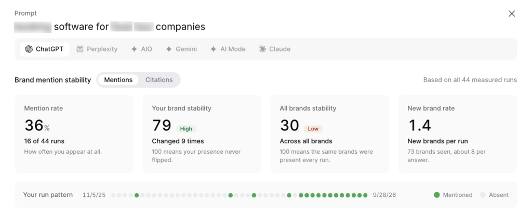Viewport: 532px width, 215px height.
Task: Click the "Mention rate" card title
Action: 44,108
